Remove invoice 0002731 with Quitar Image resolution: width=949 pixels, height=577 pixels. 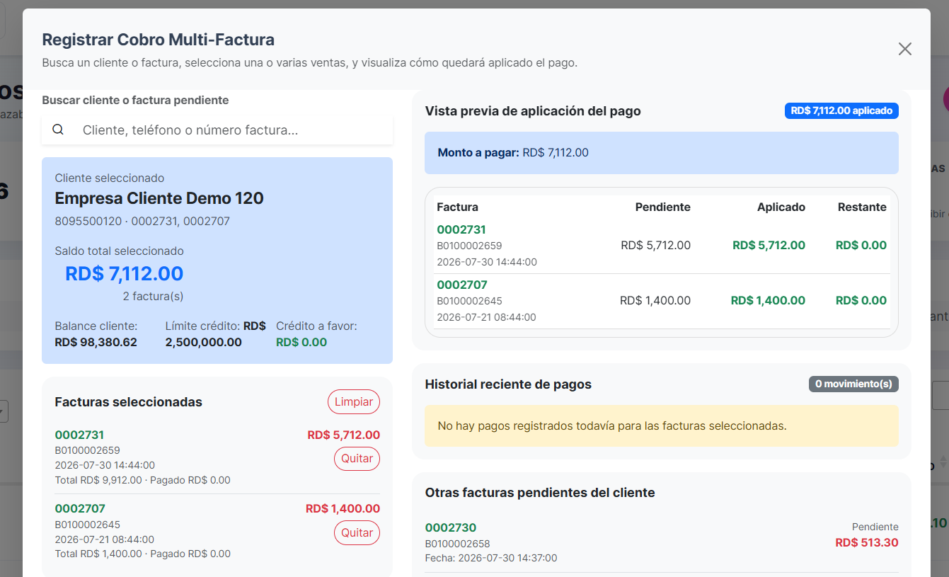point(357,459)
